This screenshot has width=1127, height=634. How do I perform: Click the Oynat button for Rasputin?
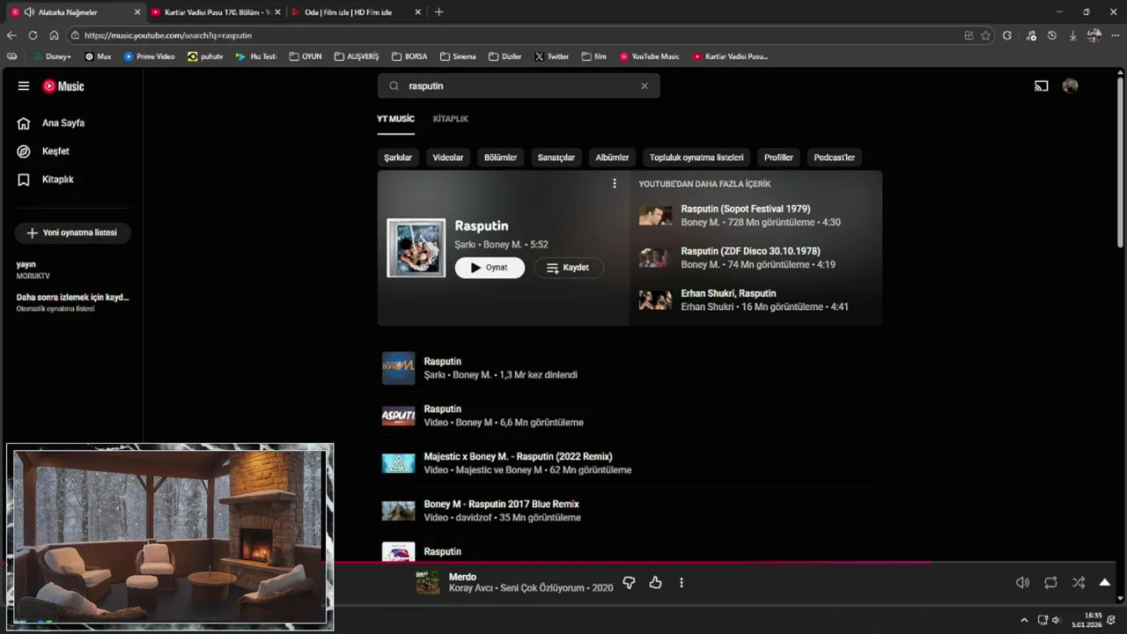(x=490, y=268)
